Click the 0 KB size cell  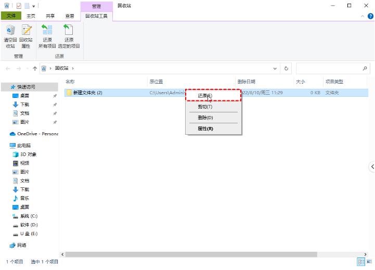point(315,93)
